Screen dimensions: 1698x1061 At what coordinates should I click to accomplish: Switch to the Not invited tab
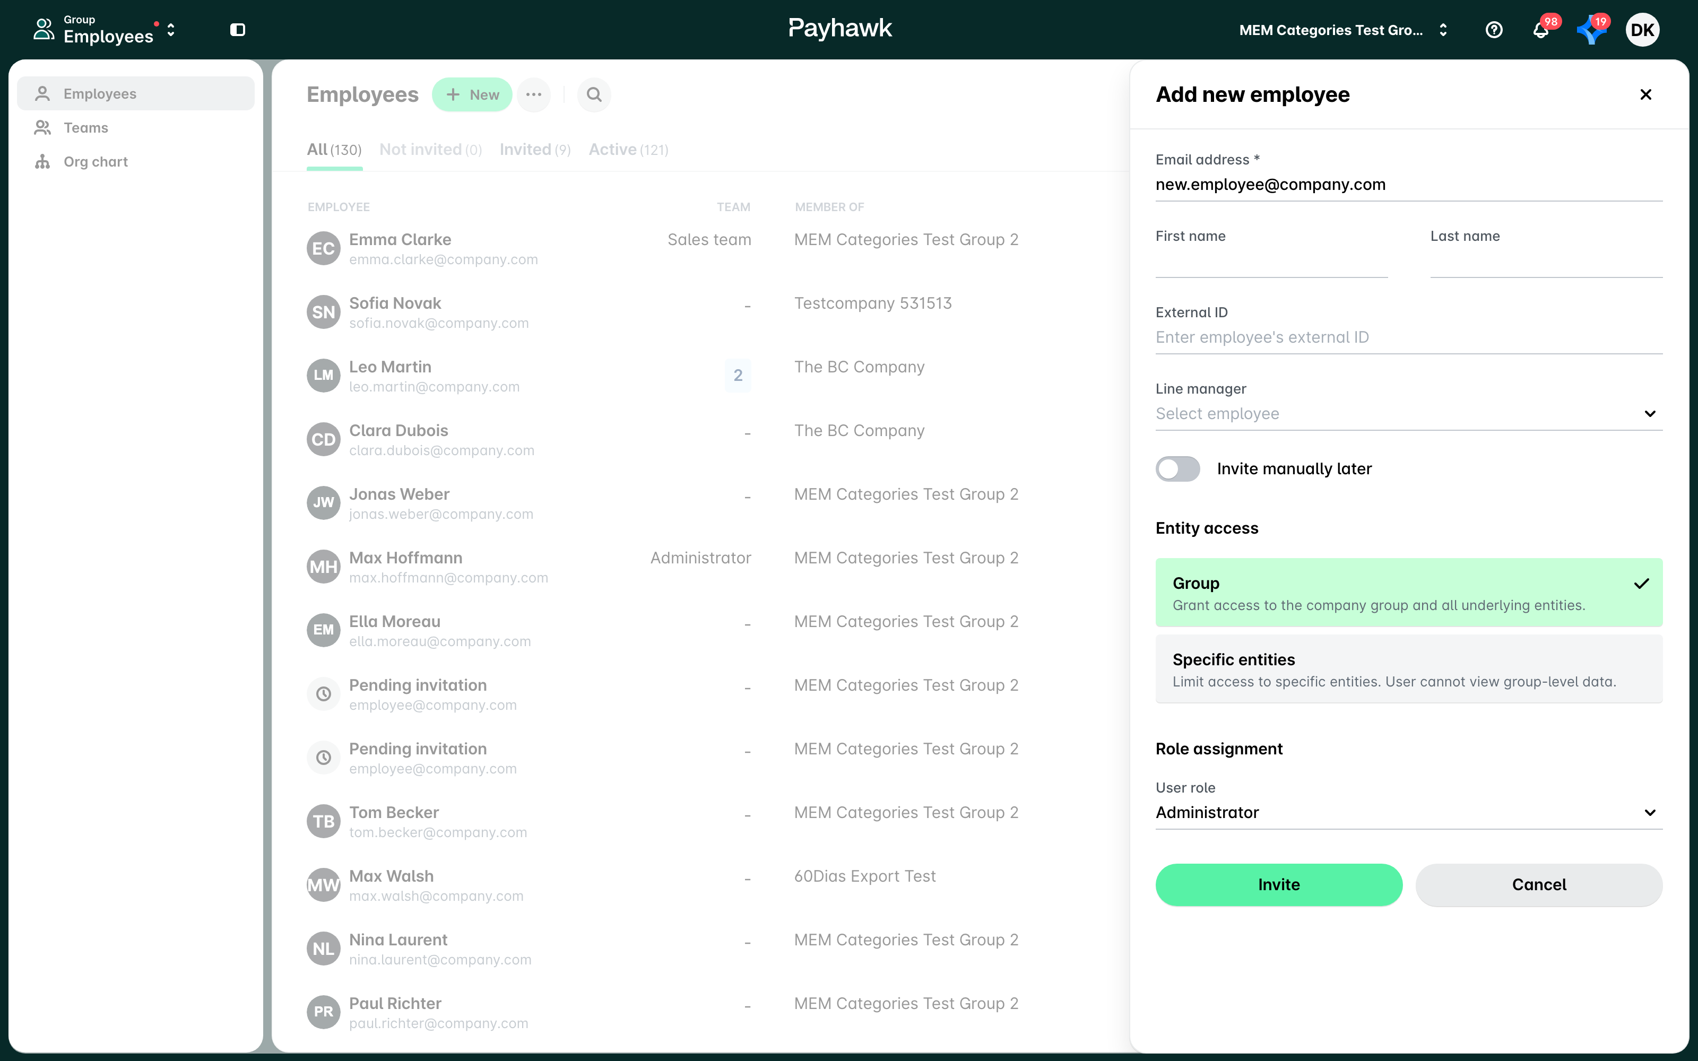[x=430, y=150]
